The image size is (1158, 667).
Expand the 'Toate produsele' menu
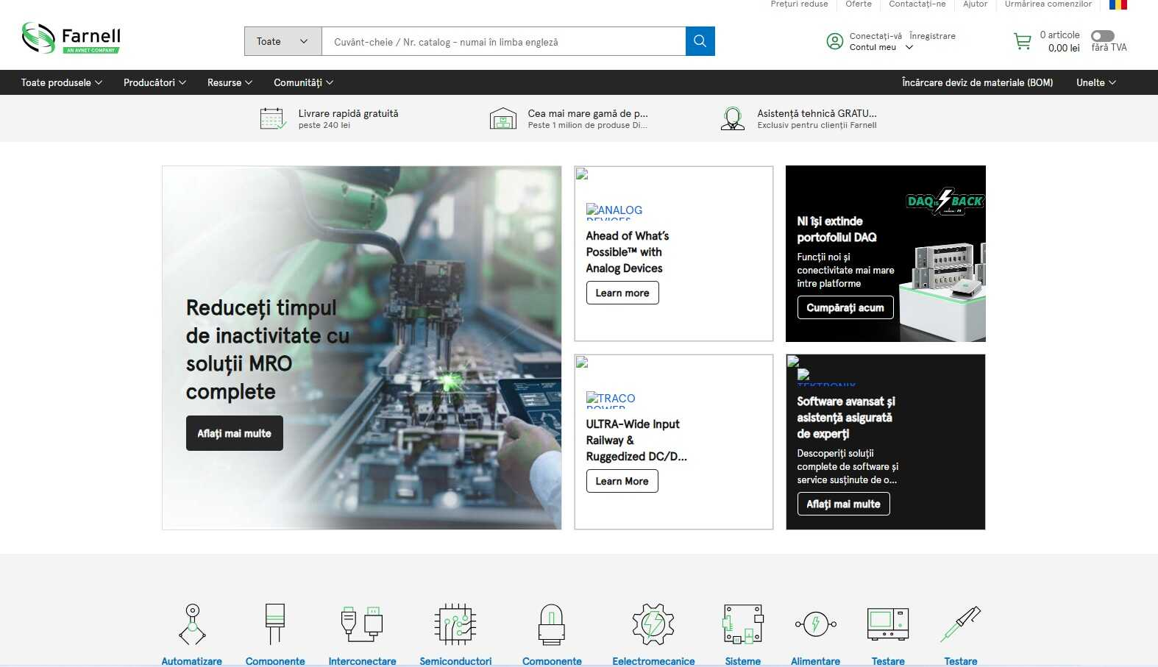click(62, 82)
